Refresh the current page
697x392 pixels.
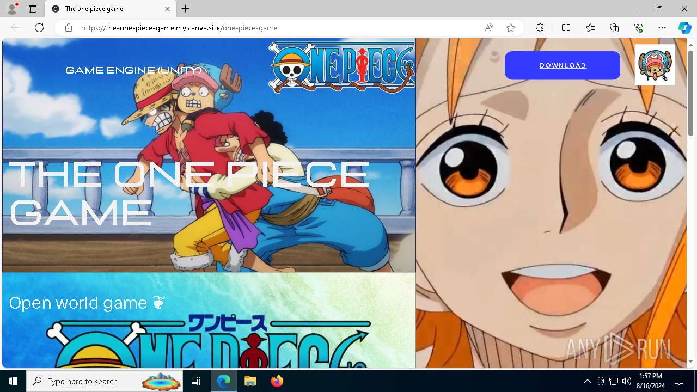click(x=39, y=28)
